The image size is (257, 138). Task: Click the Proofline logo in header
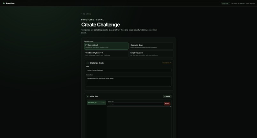tap(9, 3)
